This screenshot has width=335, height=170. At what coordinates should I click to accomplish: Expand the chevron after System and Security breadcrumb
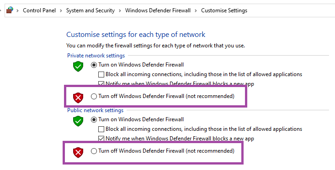(120, 10)
